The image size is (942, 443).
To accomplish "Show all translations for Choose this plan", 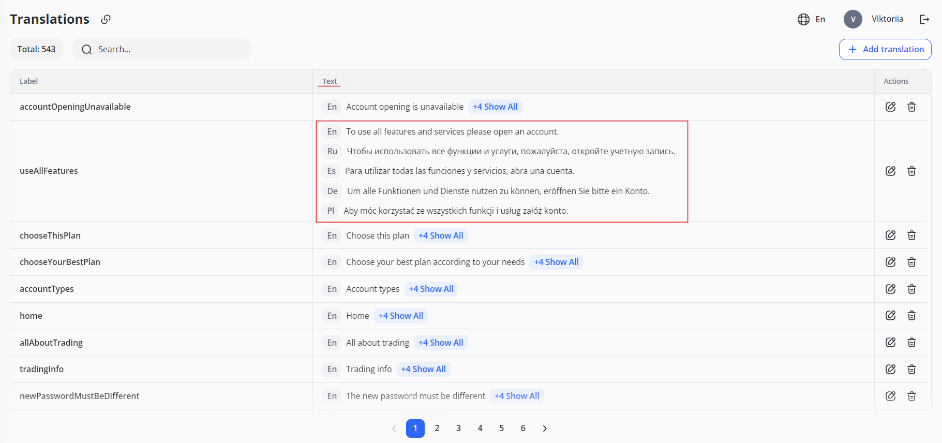I will pos(441,235).
